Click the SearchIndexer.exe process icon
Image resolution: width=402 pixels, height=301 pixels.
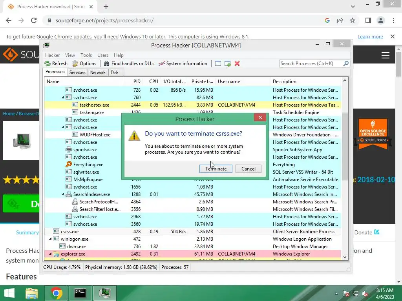[x=68, y=194]
